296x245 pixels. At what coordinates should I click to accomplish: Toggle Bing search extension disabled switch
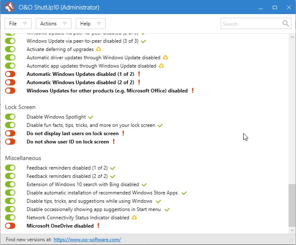[x=10, y=184]
